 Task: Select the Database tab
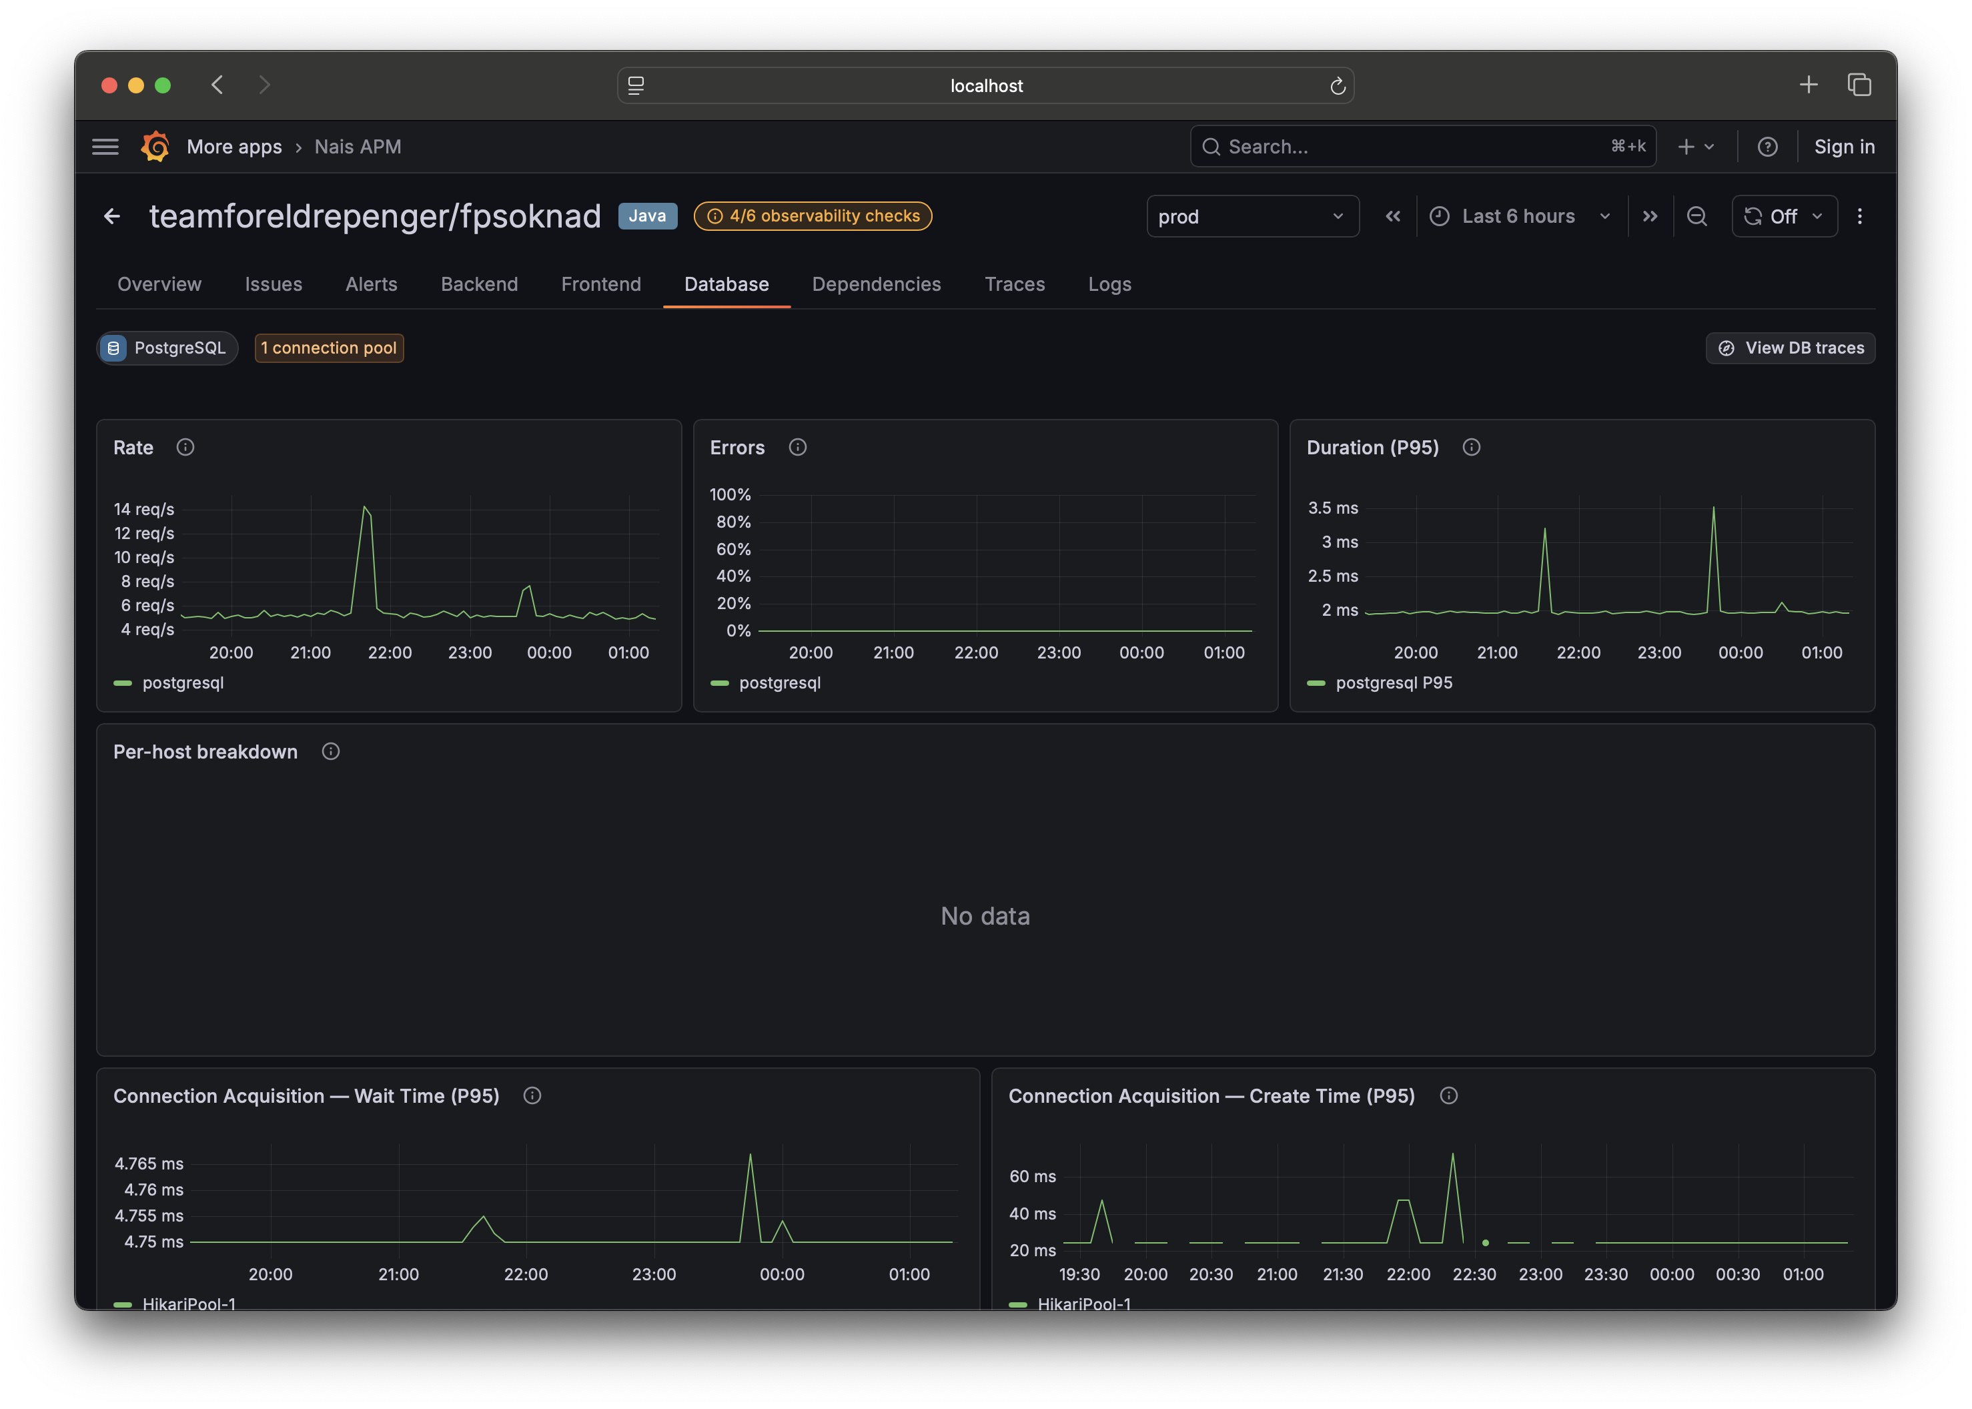point(726,284)
